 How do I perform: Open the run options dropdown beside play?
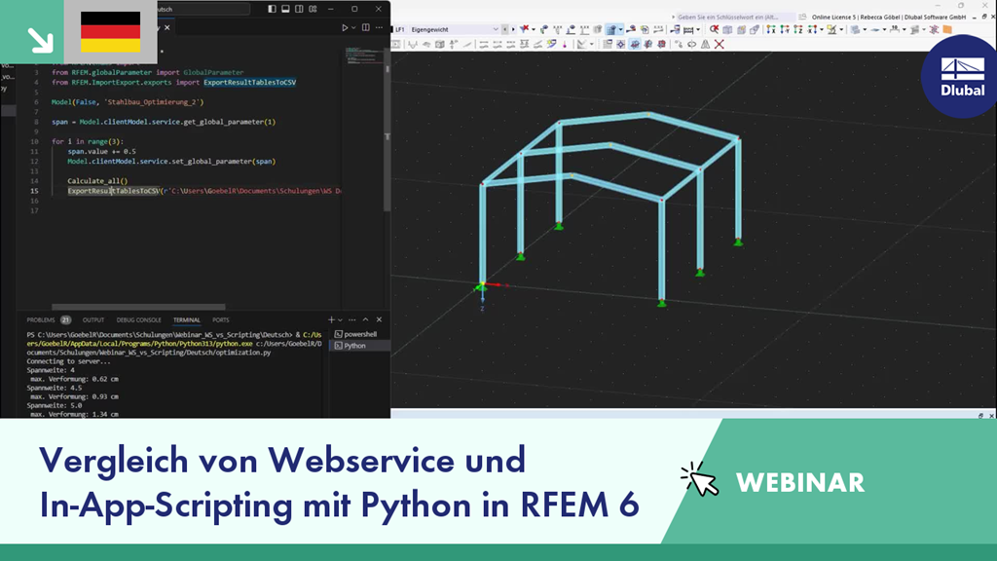pyautogui.click(x=353, y=28)
